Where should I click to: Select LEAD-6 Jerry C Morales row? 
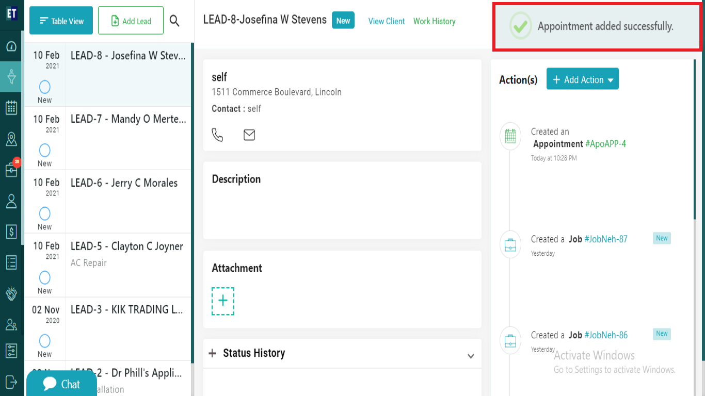point(108,202)
